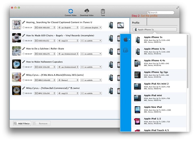Edit title of How to Do a Salchow
Screen dimensions: 196x141
(x=24, y=48)
